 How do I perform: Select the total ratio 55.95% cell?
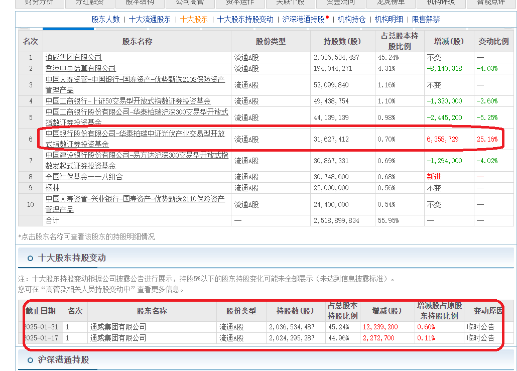(388, 220)
